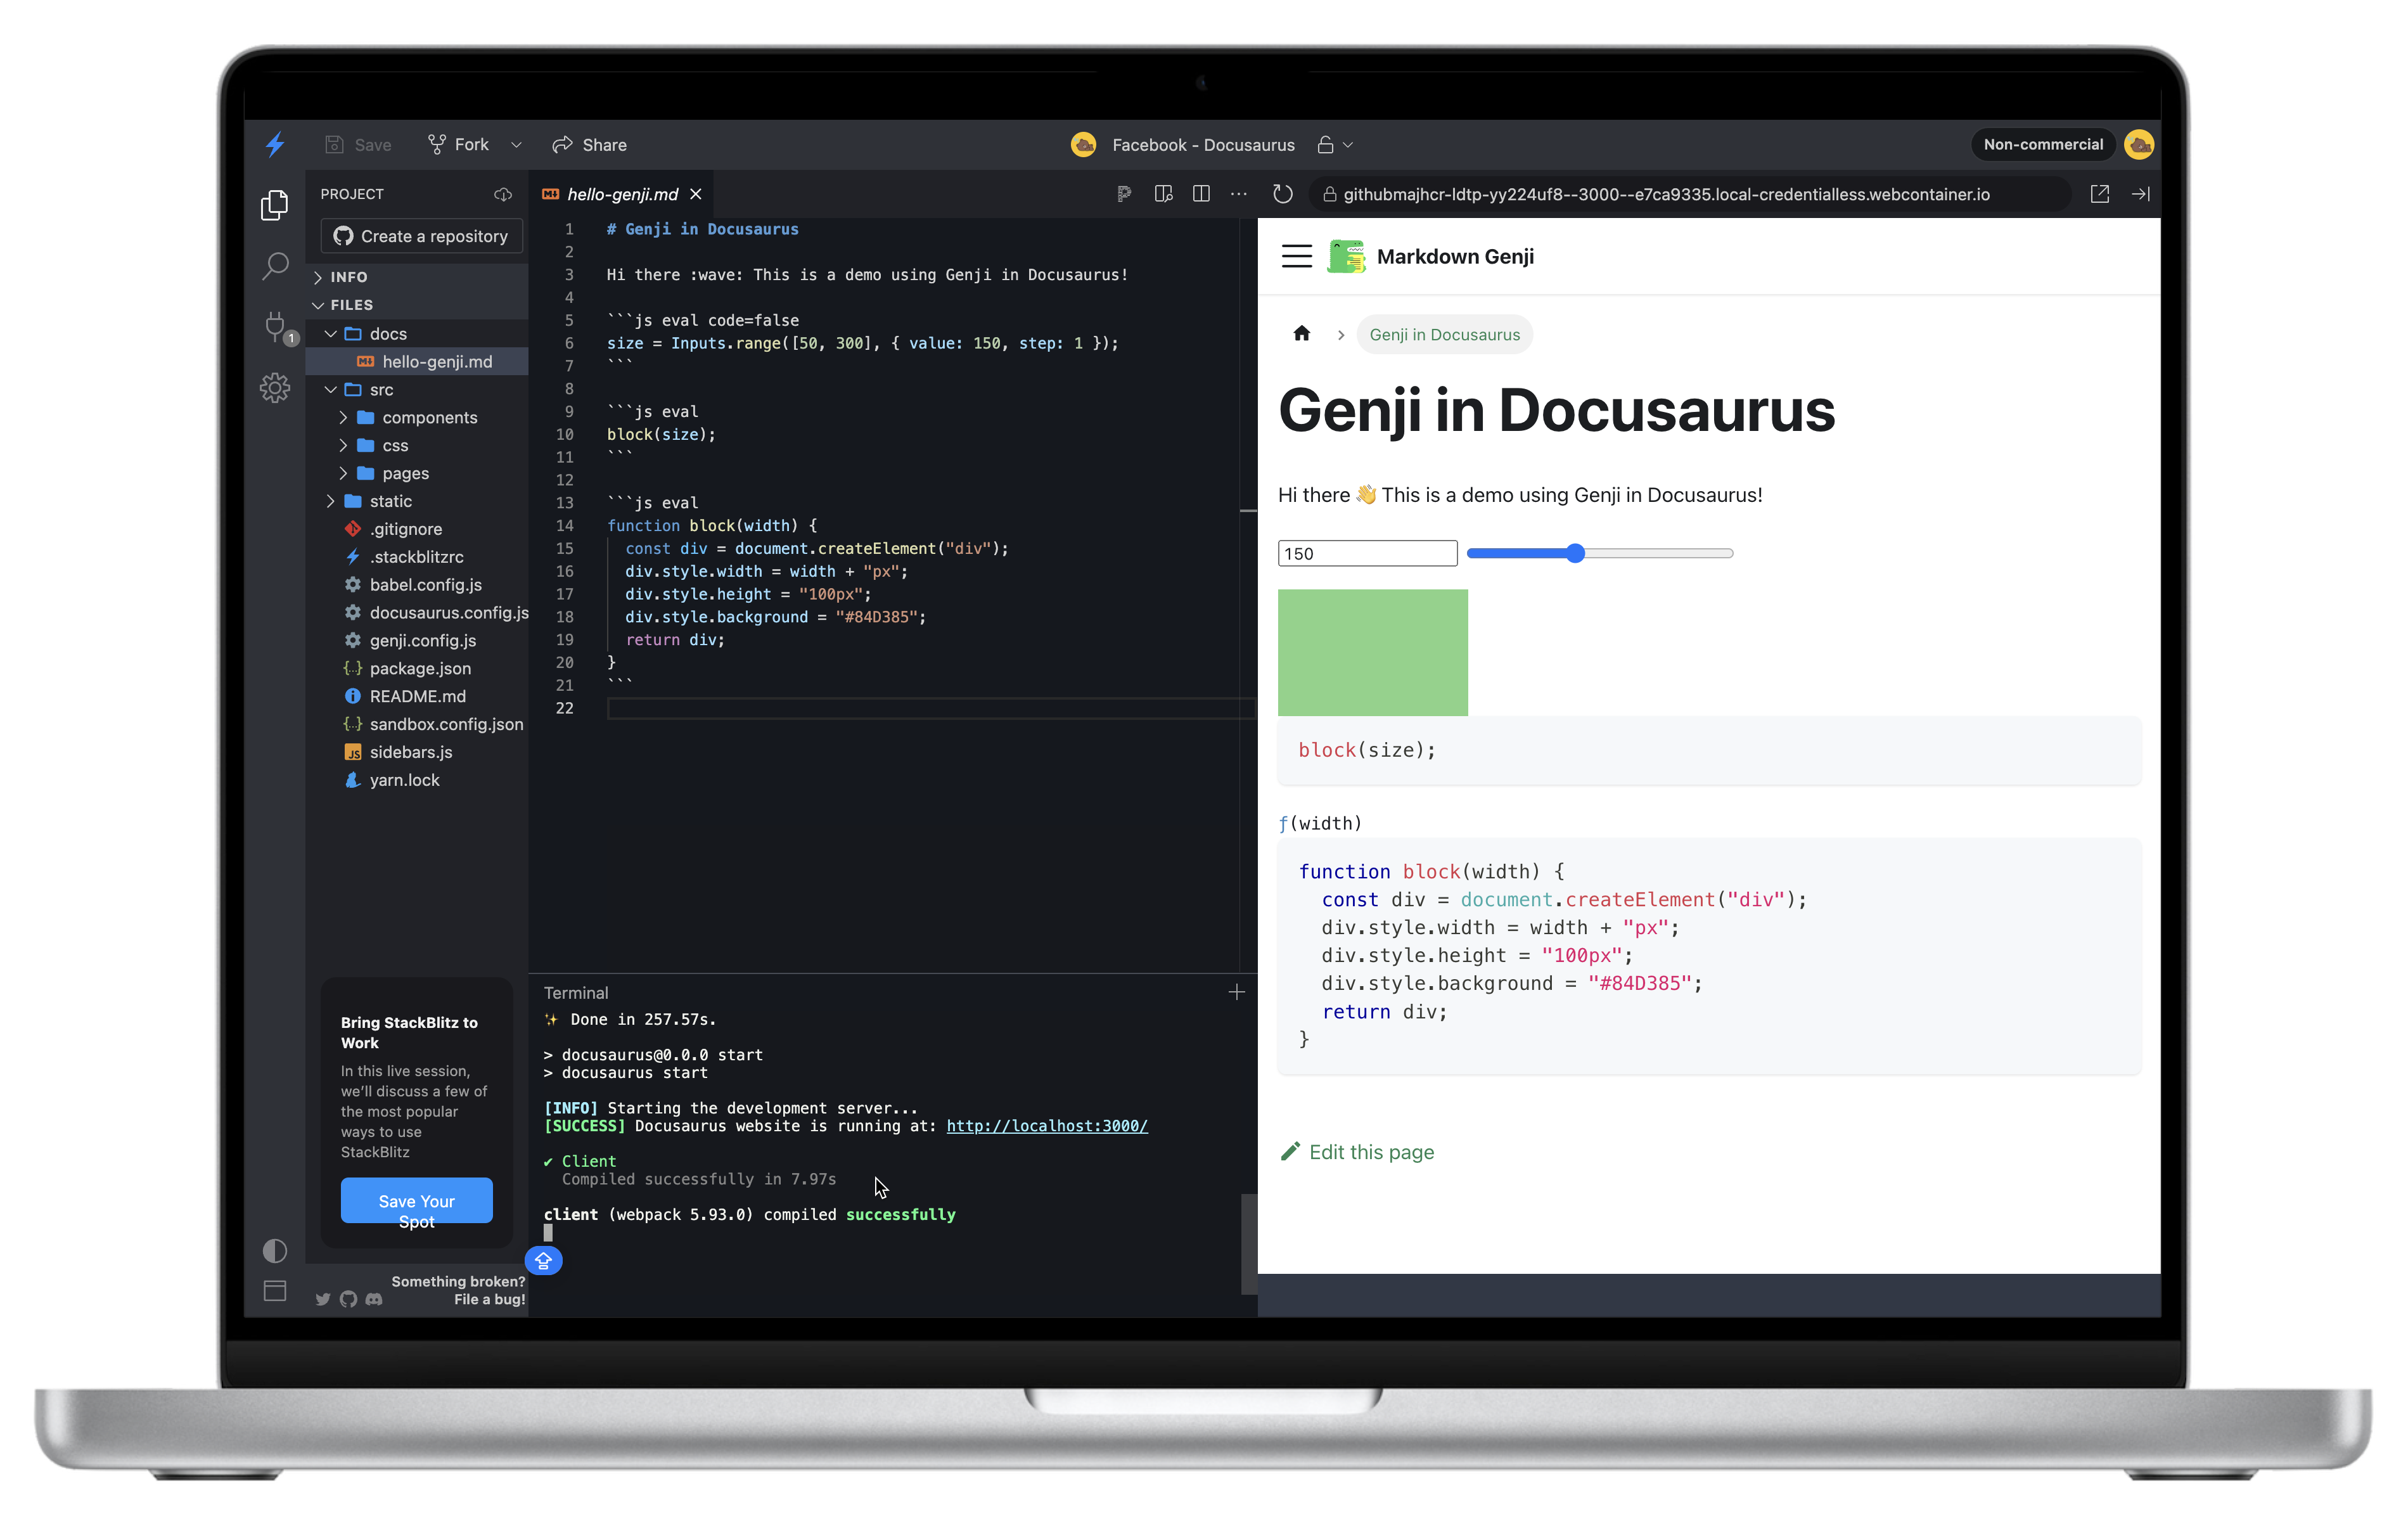Add a new terminal with plus icon

point(1237,992)
